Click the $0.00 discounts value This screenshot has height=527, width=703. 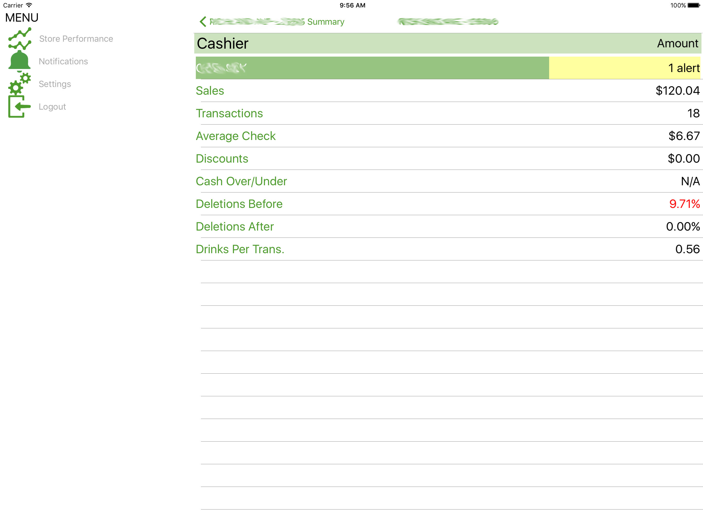[x=684, y=159]
